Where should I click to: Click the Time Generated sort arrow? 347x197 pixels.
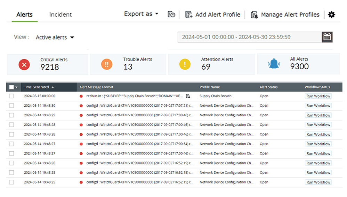(x=53, y=87)
